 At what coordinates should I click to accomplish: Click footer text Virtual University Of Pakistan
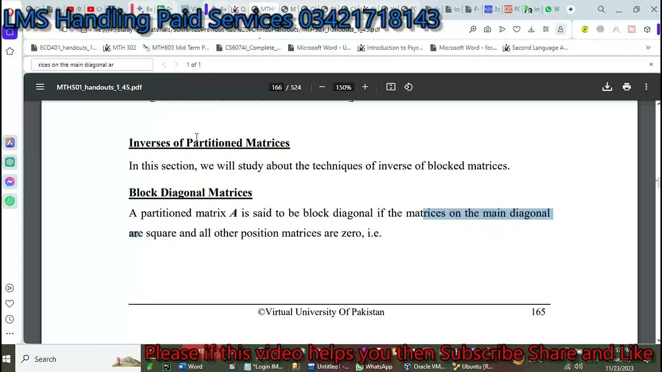pyautogui.click(x=321, y=312)
